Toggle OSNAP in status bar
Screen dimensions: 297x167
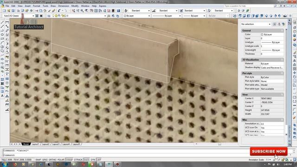pyautogui.click(x=69, y=160)
